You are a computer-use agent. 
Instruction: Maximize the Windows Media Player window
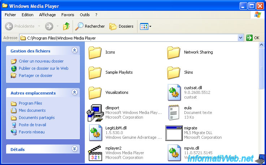[252, 6]
